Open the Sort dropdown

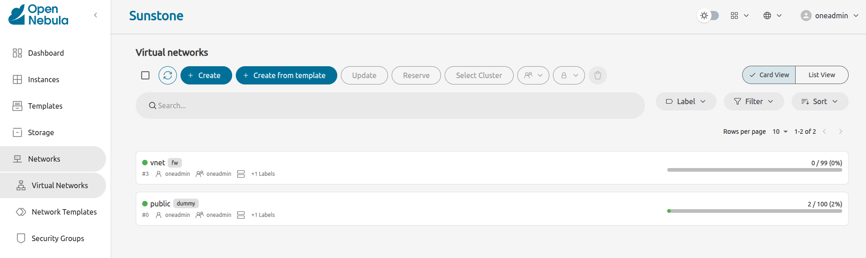[819, 101]
